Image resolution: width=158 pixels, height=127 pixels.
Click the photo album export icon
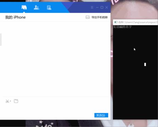[88, 17]
